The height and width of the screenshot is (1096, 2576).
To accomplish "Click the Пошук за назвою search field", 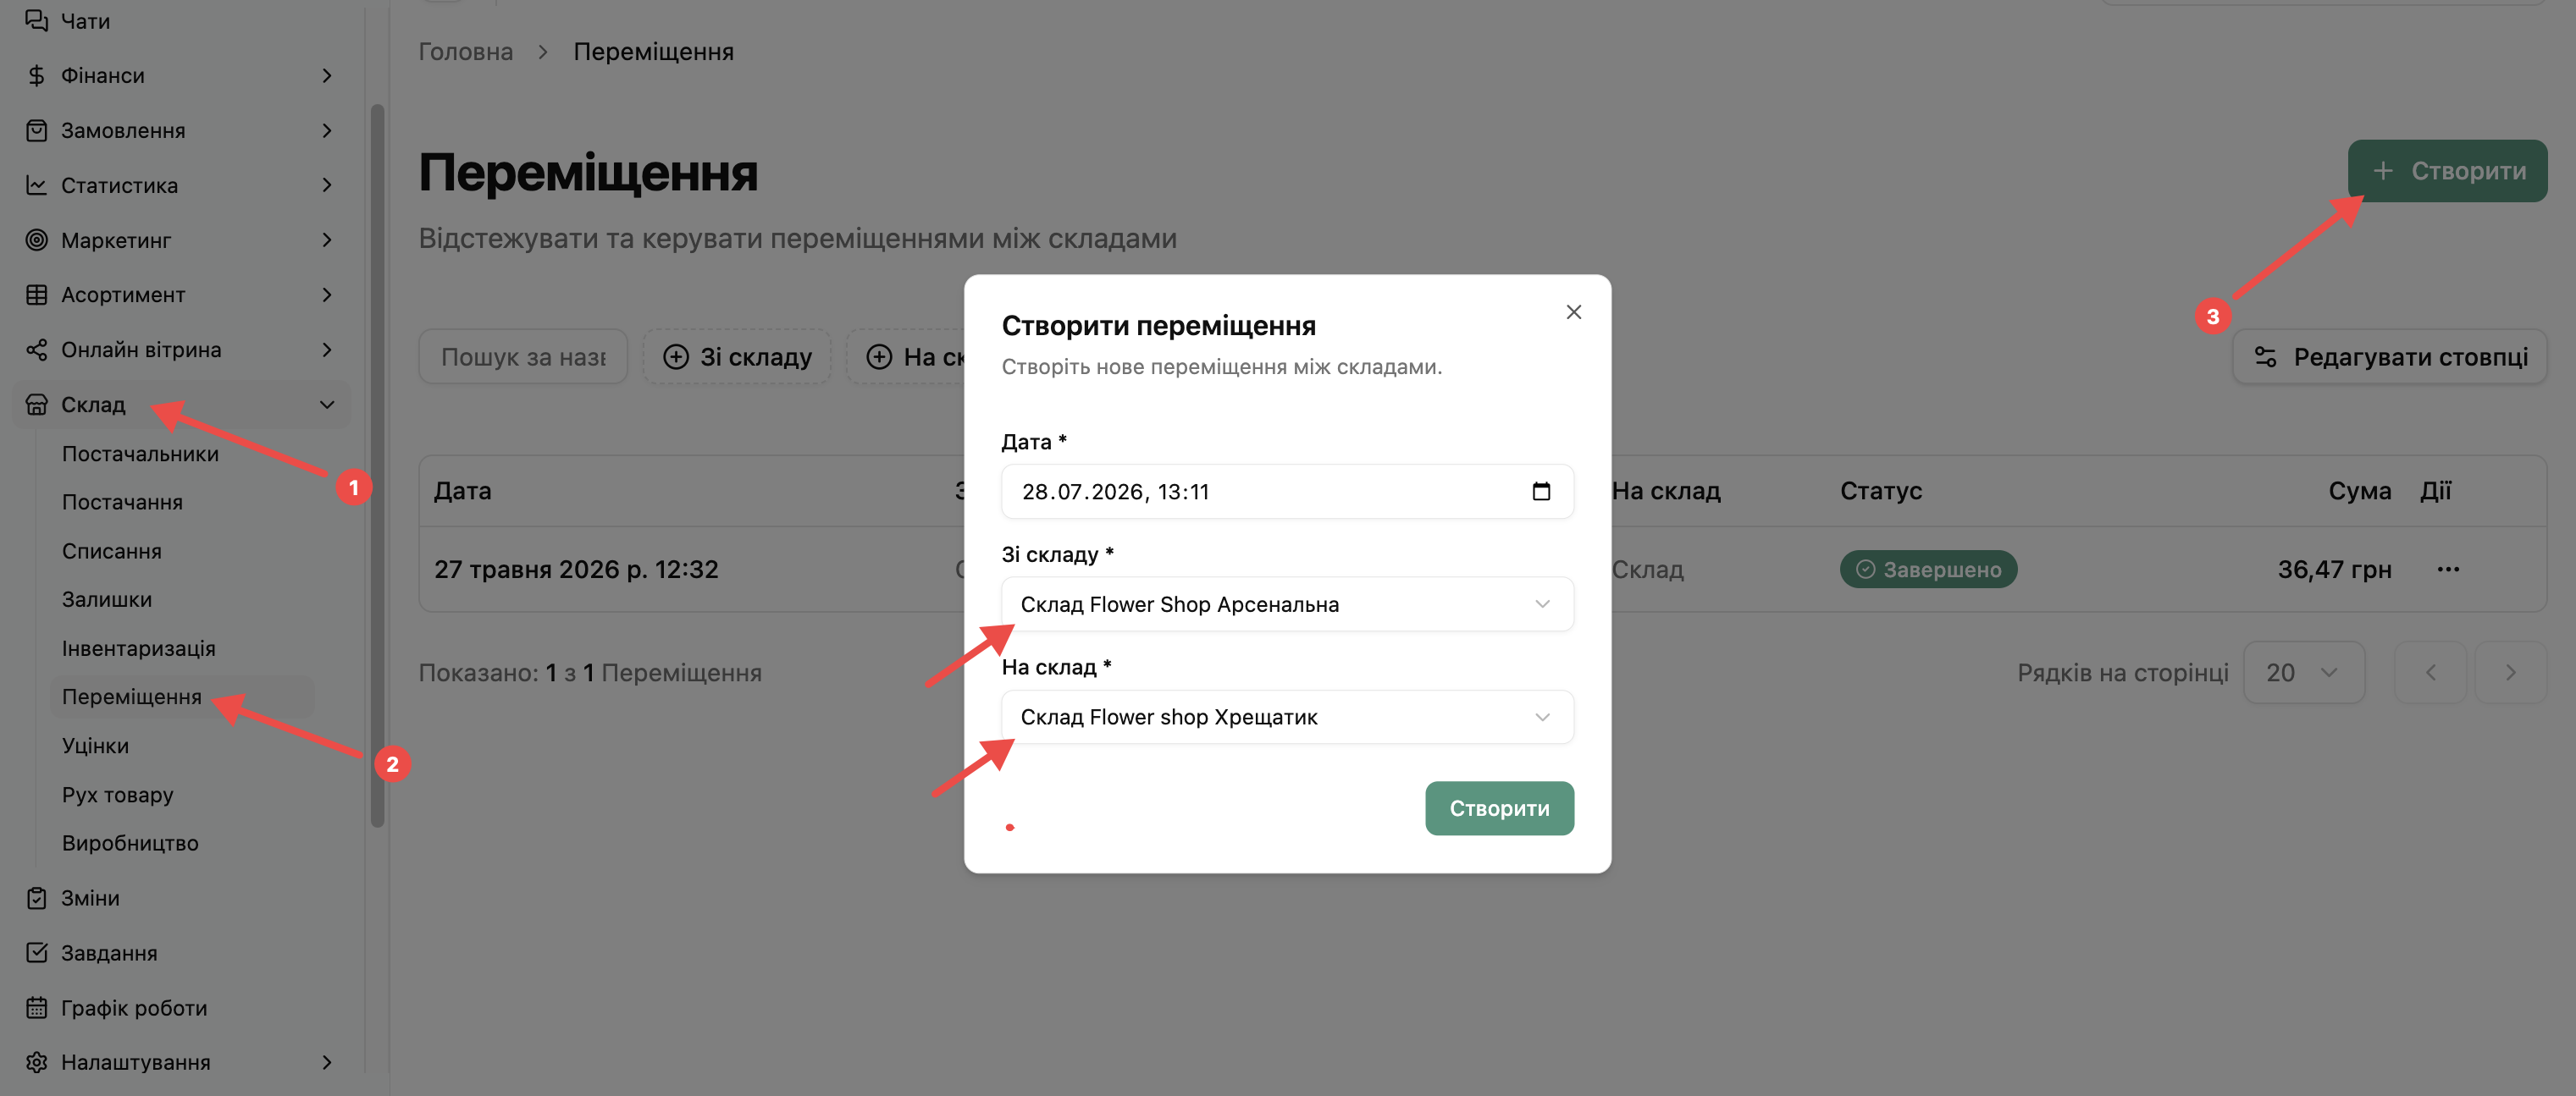I will coord(523,356).
